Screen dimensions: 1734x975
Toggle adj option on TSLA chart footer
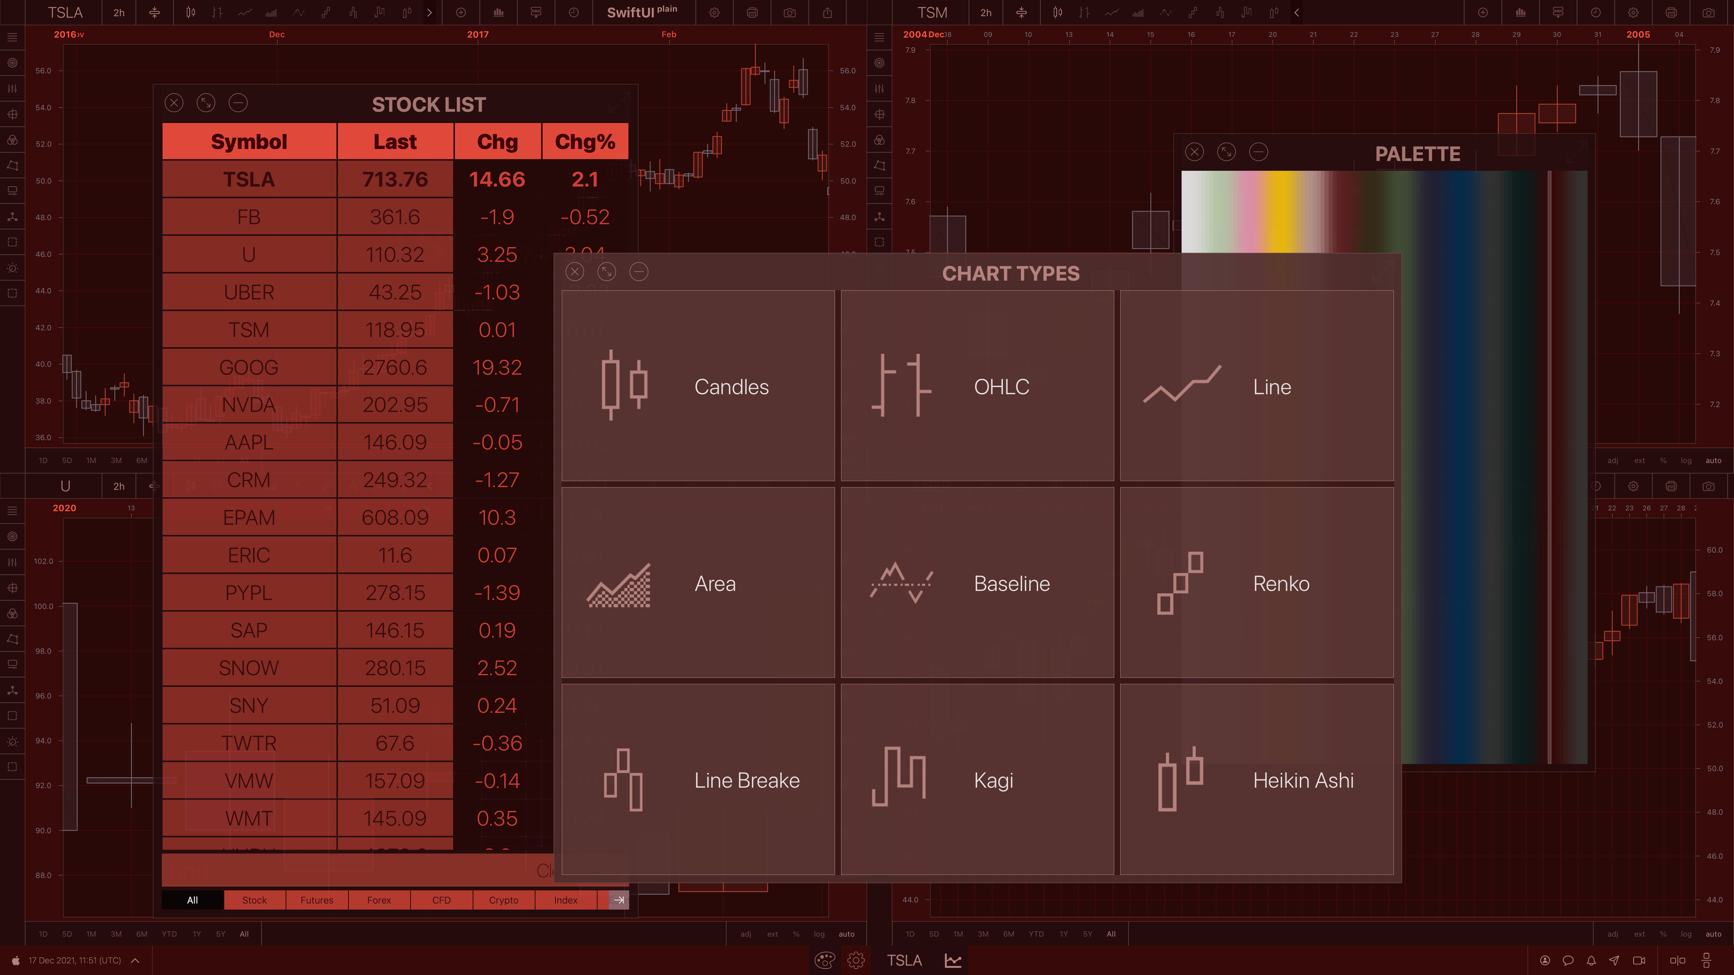746,934
